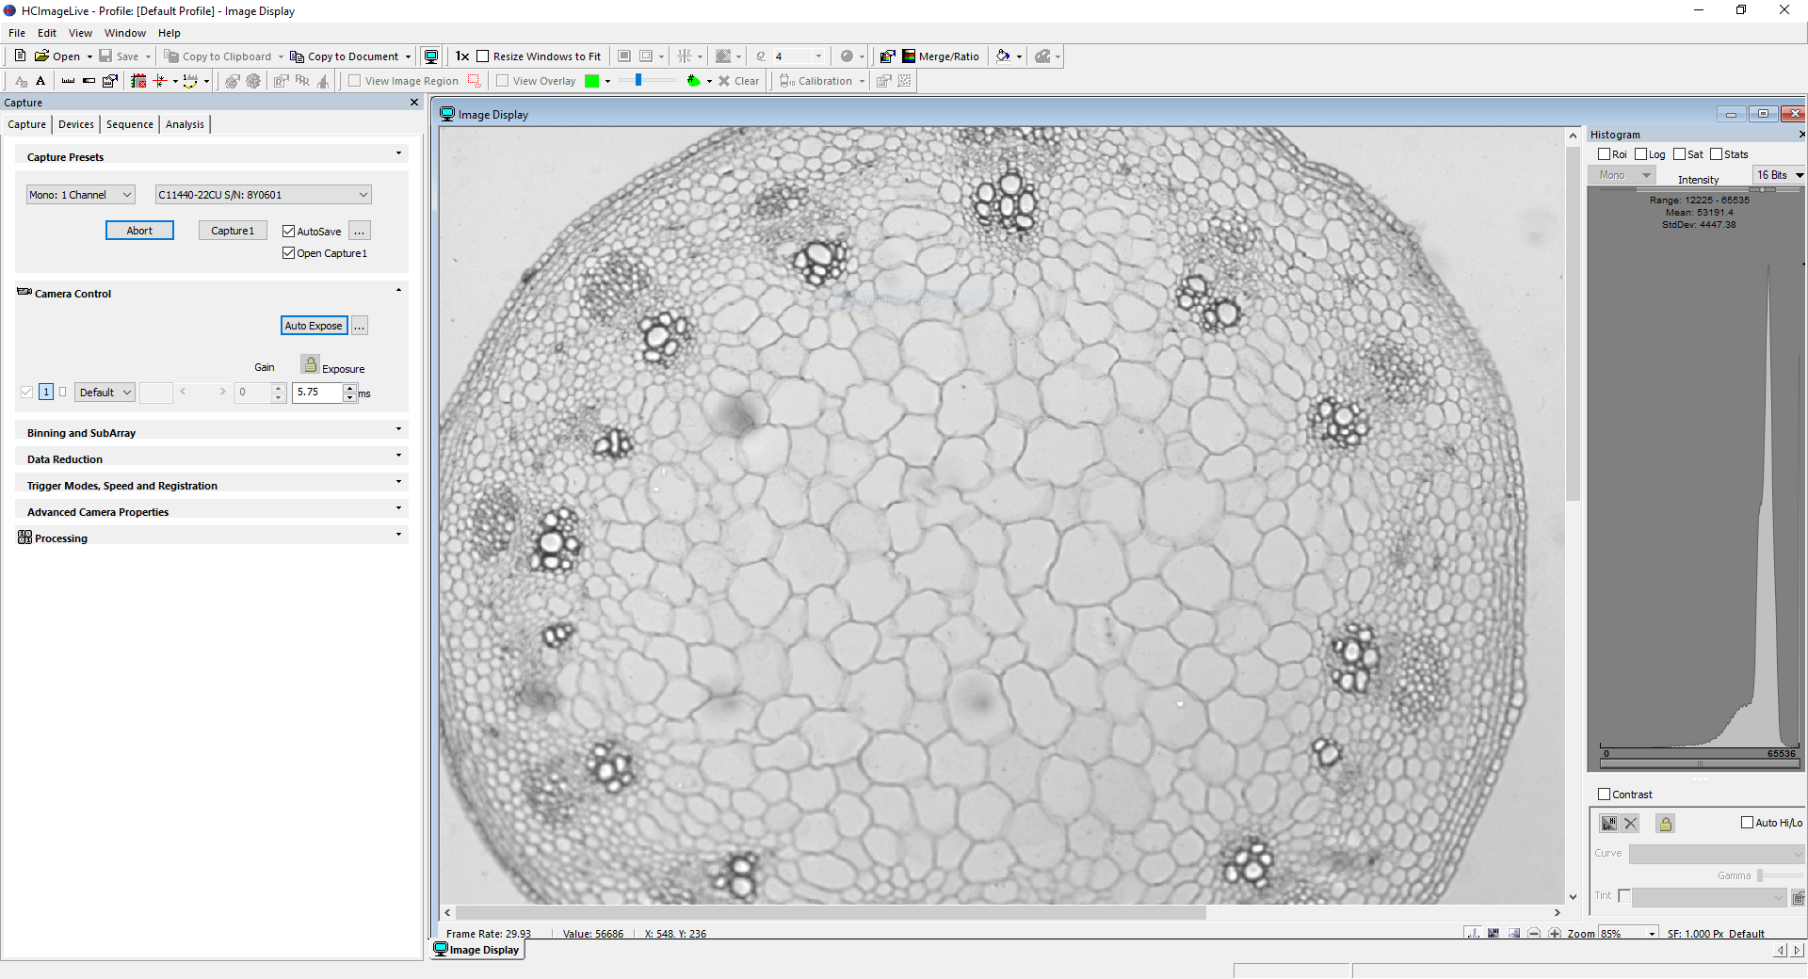Click the image picture icon in status bar
The image size is (1808, 979).
[x=1514, y=934]
